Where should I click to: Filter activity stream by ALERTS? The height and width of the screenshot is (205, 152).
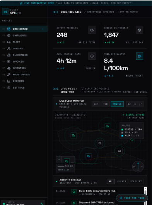(x=122, y=181)
